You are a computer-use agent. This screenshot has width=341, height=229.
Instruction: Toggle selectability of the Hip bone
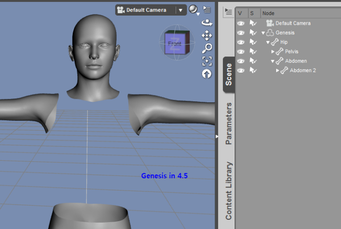click(253, 42)
